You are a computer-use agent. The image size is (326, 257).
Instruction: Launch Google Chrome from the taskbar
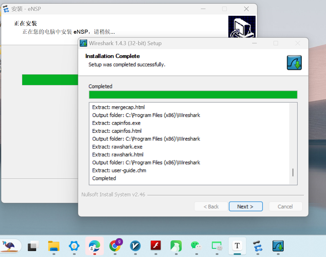click(115, 246)
